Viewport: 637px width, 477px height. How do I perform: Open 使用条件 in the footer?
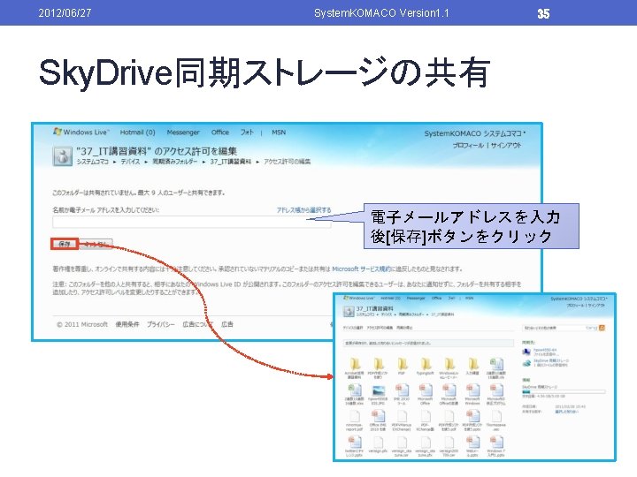pos(127,324)
